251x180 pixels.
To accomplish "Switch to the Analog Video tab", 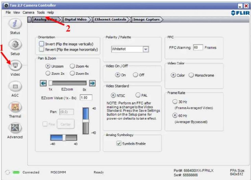I will [x=45, y=20].
